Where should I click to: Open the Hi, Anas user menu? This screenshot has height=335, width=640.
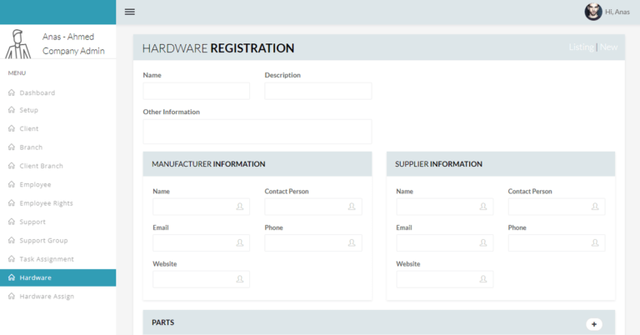pos(617,12)
